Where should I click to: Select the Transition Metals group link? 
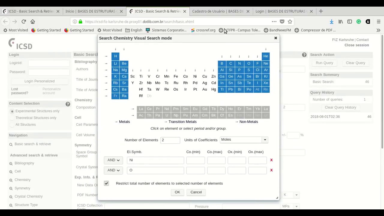(x=180, y=122)
